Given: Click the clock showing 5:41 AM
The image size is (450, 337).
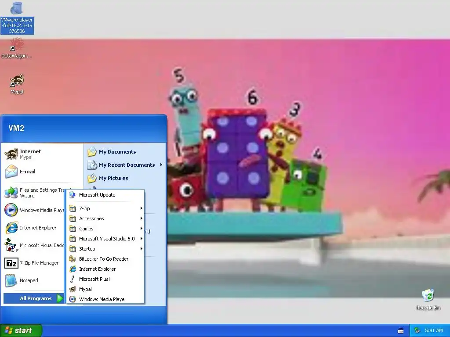Looking at the screenshot, I should tap(434, 330).
